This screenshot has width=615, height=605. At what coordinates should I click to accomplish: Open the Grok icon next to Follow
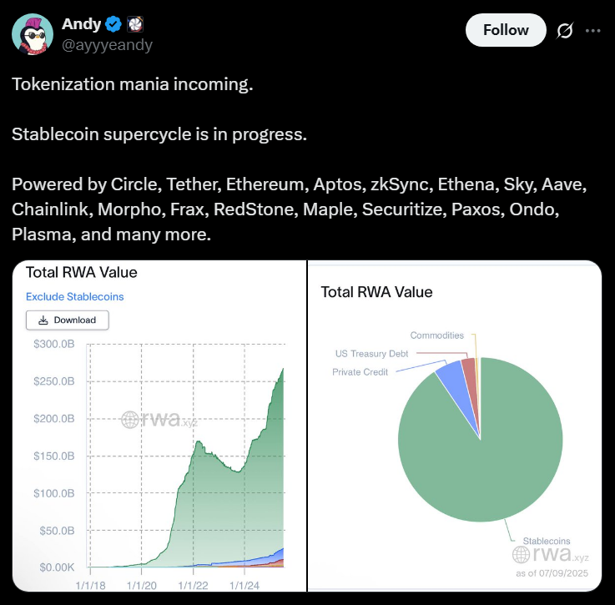pyautogui.click(x=564, y=31)
